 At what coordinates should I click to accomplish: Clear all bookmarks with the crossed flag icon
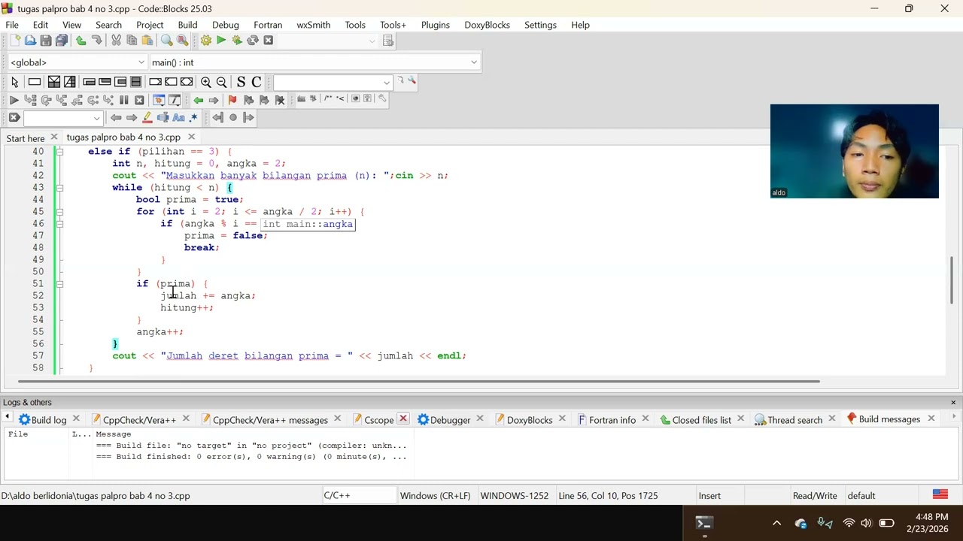point(280,100)
